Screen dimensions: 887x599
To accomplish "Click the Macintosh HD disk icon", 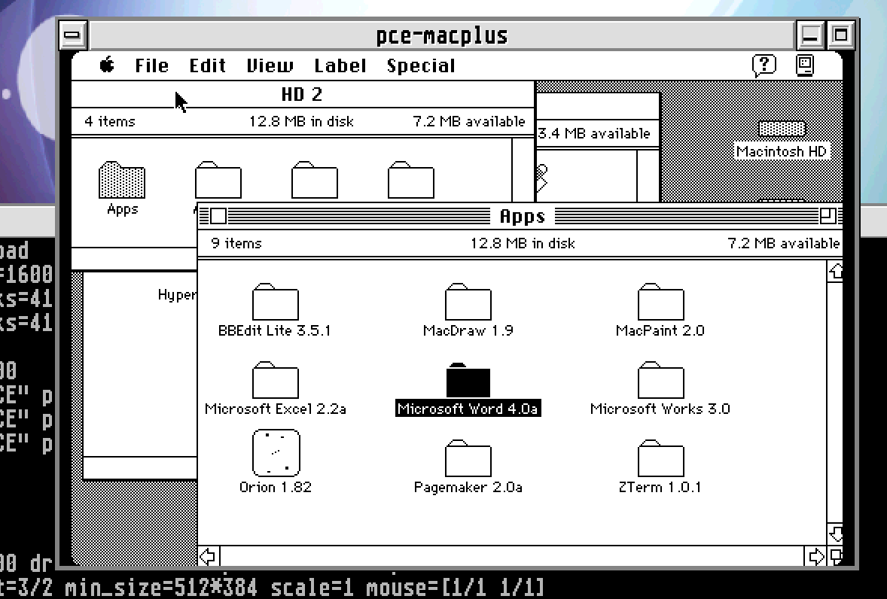I will 782,128.
